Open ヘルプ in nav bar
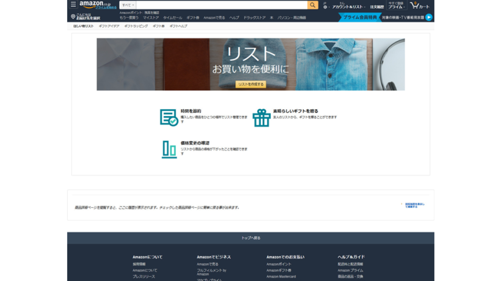 pyautogui.click(x=234, y=18)
